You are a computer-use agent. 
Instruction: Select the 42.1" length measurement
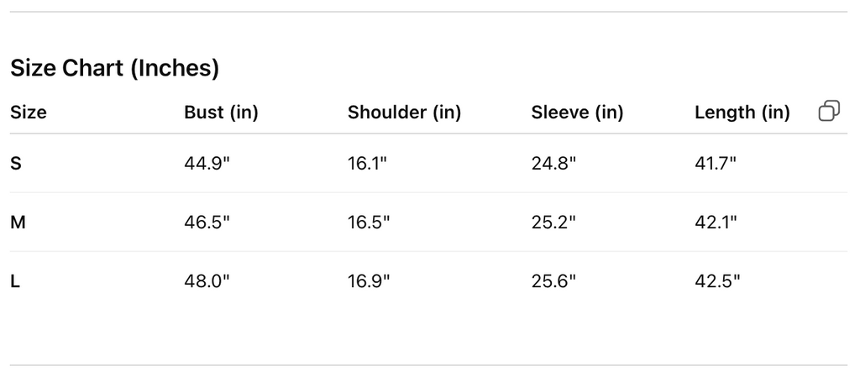pyautogui.click(x=716, y=223)
